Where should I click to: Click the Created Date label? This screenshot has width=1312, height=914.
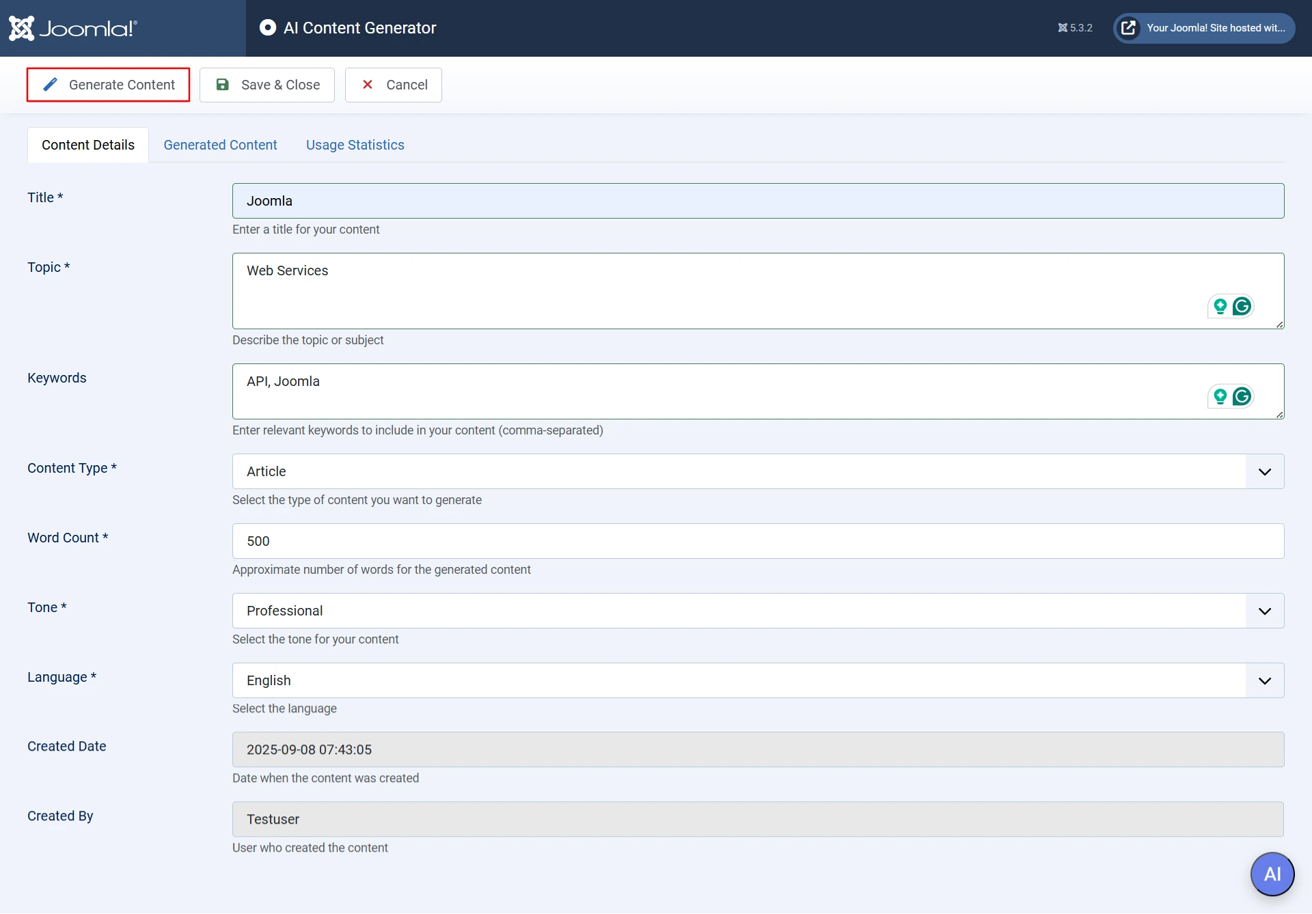click(67, 746)
